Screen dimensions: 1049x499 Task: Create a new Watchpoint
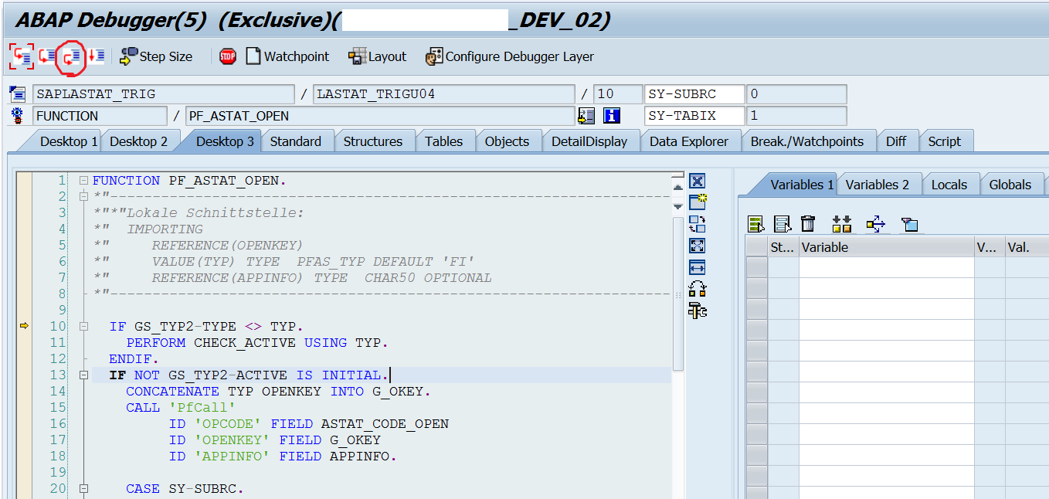tap(287, 56)
